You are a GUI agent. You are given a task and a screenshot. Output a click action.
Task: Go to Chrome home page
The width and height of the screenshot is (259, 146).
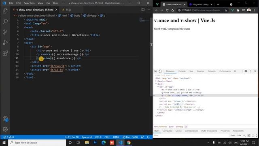[173, 10]
